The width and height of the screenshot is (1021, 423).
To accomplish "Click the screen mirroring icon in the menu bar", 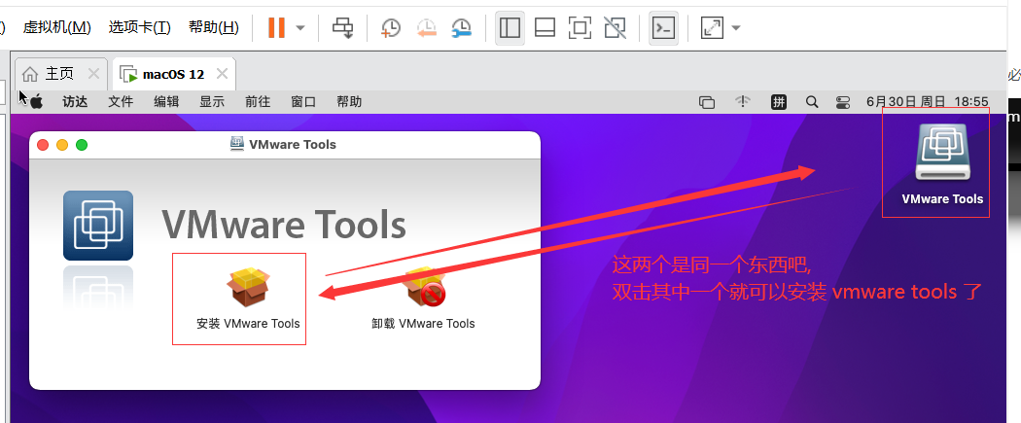I will [x=707, y=102].
